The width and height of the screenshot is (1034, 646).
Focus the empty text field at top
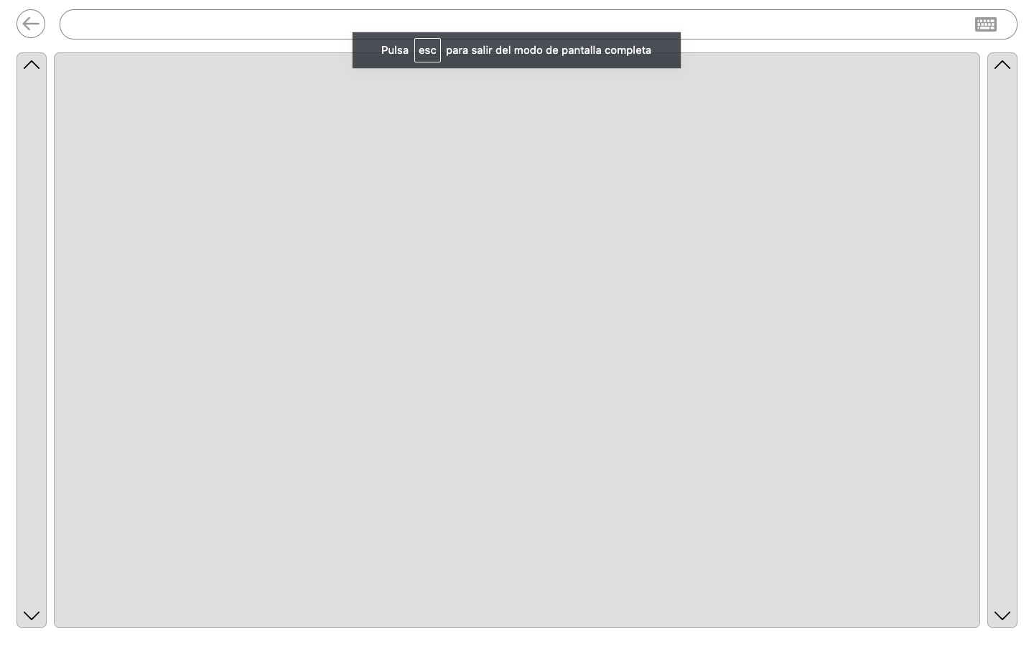[215, 24]
